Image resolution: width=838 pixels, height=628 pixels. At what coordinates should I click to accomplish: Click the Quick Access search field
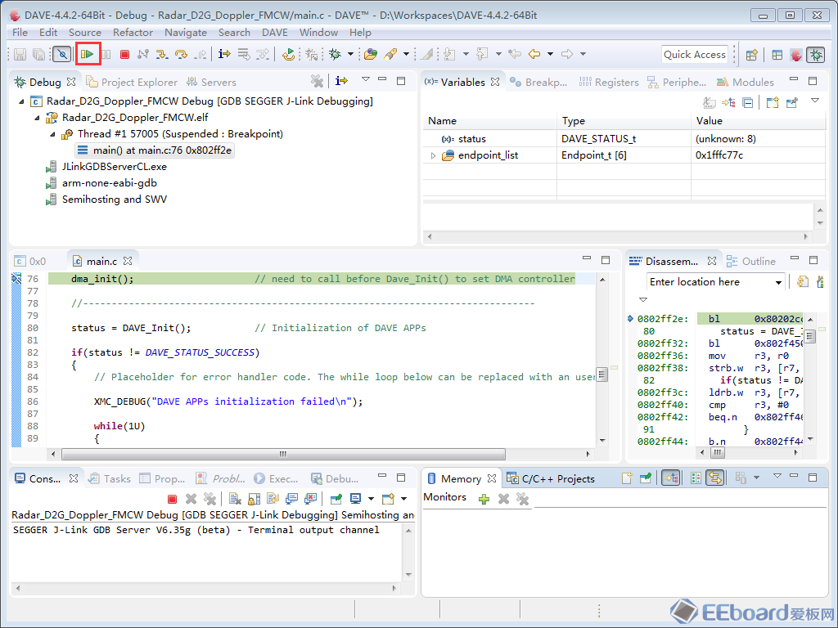point(694,54)
